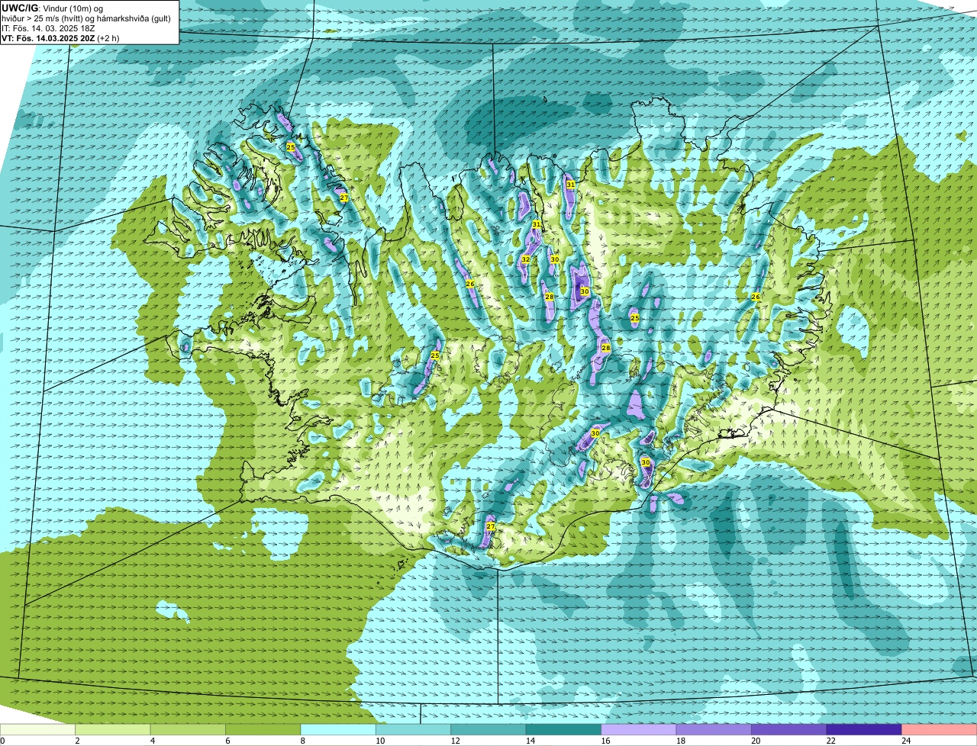Click the legend tick label "8"
The width and height of the screenshot is (977, 746).
[302, 741]
